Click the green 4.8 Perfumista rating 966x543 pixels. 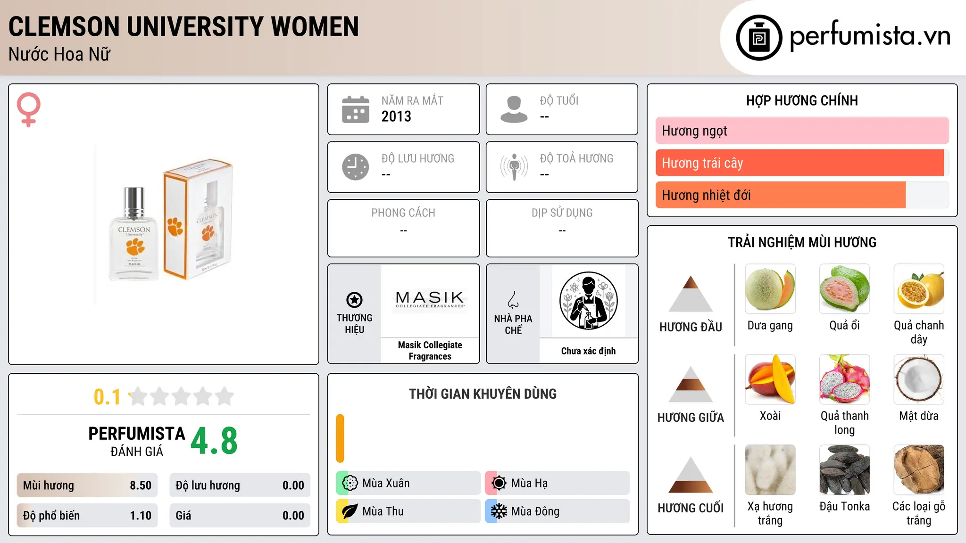pos(214,441)
